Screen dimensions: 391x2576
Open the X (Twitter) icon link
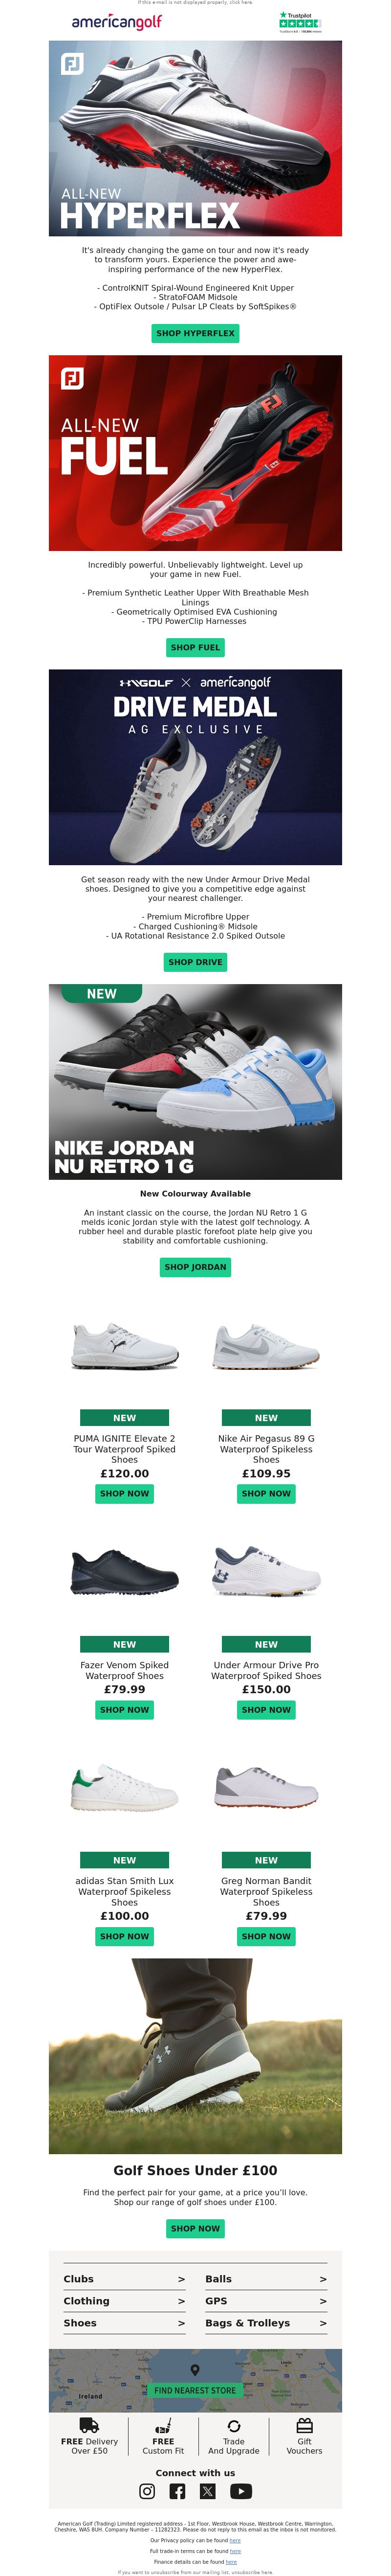pyautogui.click(x=208, y=2491)
